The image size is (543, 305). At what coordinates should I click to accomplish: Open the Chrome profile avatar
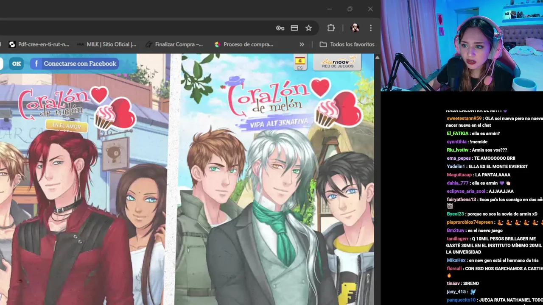tap(355, 28)
